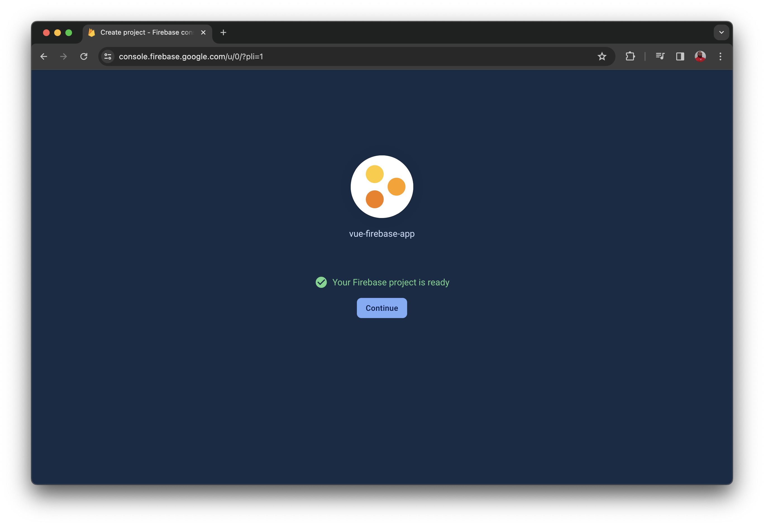764x526 pixels.
Task: Open a new browser tab
Action: point(224,32)
